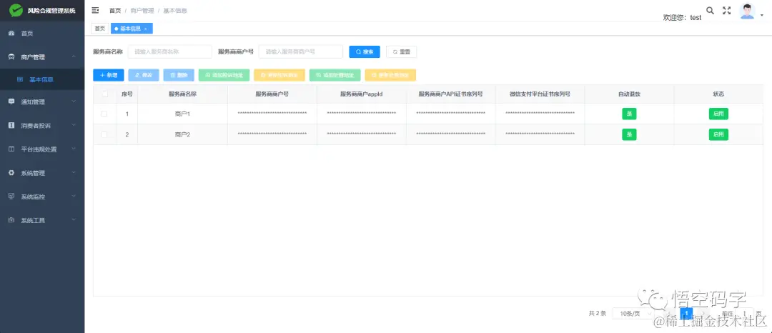
Task: Click the 平台违规处置 icon in sidebar
Action: [x=11, y=149]
